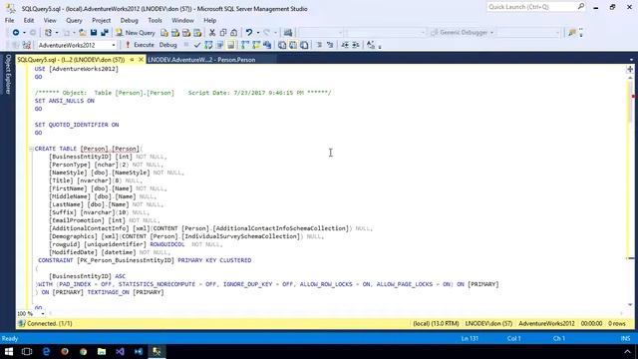Image resolution: width=638 pixels, height=359 pixels.
Task: Copy selection using the Copy icon
Action: [x=223, y=33]
